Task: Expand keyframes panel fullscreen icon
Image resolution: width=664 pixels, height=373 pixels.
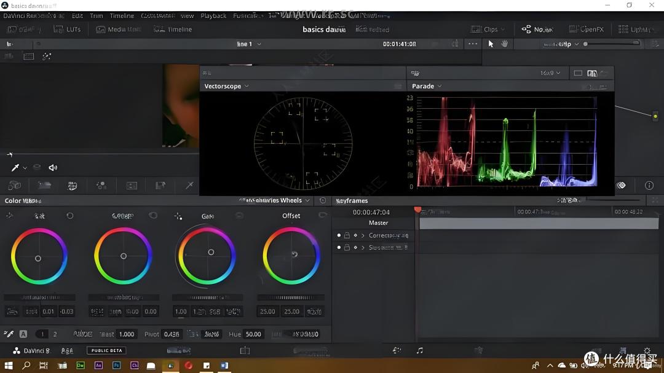Action: pos(655,200)
